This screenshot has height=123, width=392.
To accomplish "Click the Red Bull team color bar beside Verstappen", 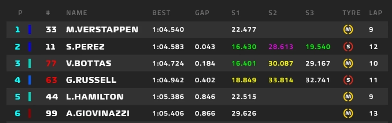I will (30, 30).
